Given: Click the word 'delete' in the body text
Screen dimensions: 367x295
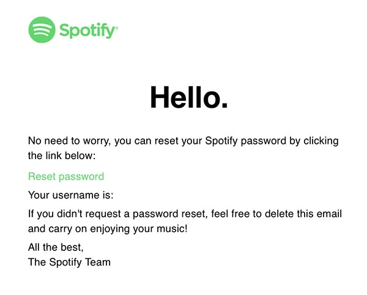Looking at the screenshot, I should pos(279,214).
